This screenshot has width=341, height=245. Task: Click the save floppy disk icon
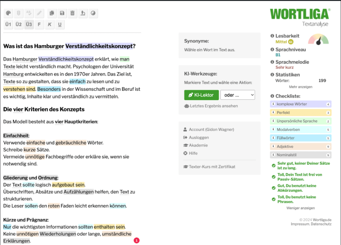click(62, 13)
